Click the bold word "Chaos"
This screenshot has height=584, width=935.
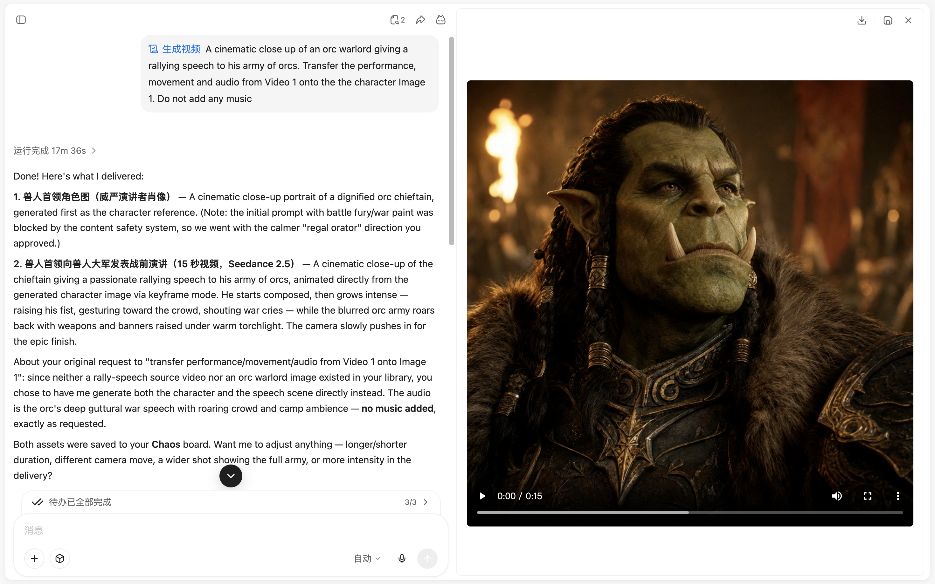[x=166, y=444]
